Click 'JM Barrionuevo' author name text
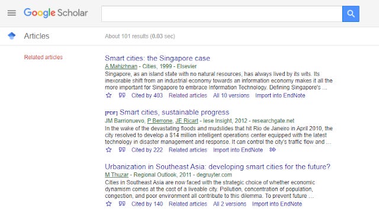The height and width of the screenshot is (215, 379). (x=124, y=121)
